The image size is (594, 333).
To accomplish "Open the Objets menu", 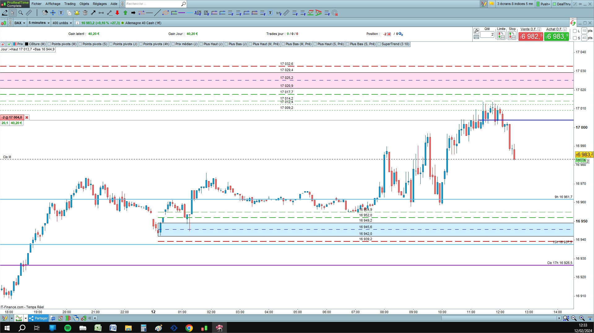I will point(84,4).
